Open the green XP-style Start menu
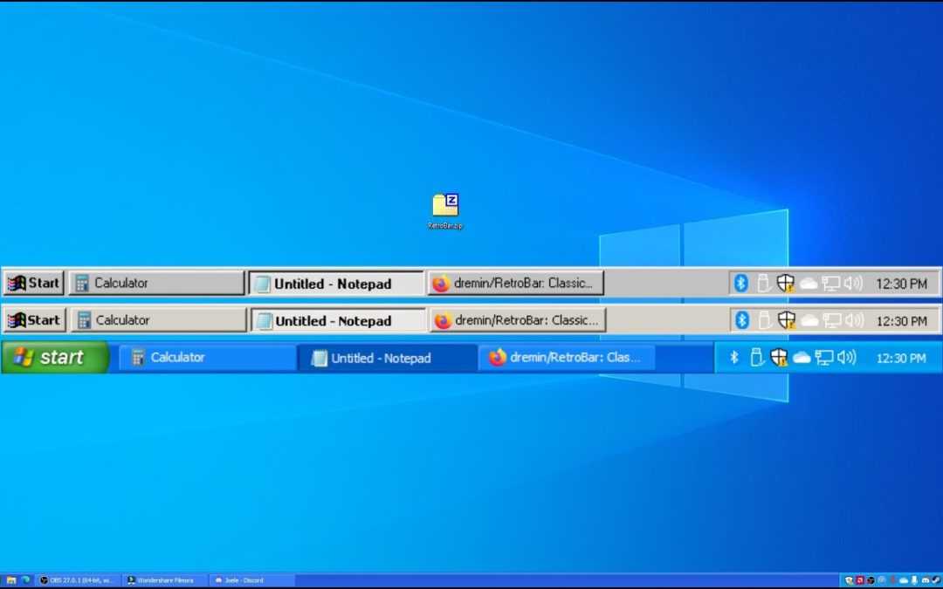Image resolution: width=943 pixels, height=589 pixels. click(52, 357)
